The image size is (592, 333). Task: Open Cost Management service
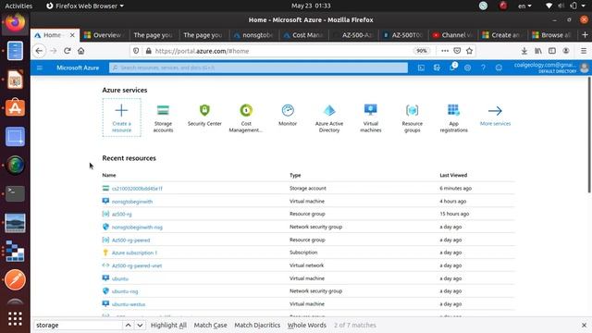246,118
